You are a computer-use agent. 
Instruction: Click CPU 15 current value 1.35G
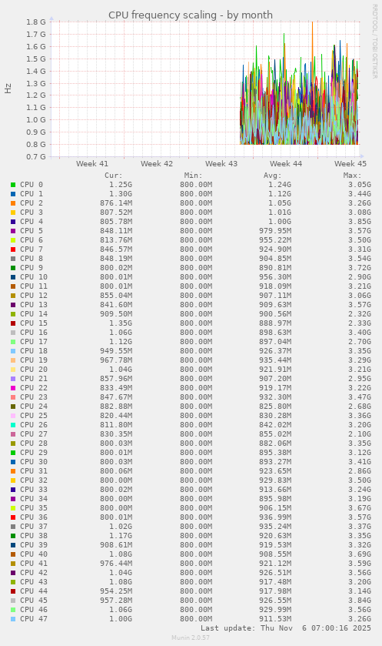[x=121, y=323]
